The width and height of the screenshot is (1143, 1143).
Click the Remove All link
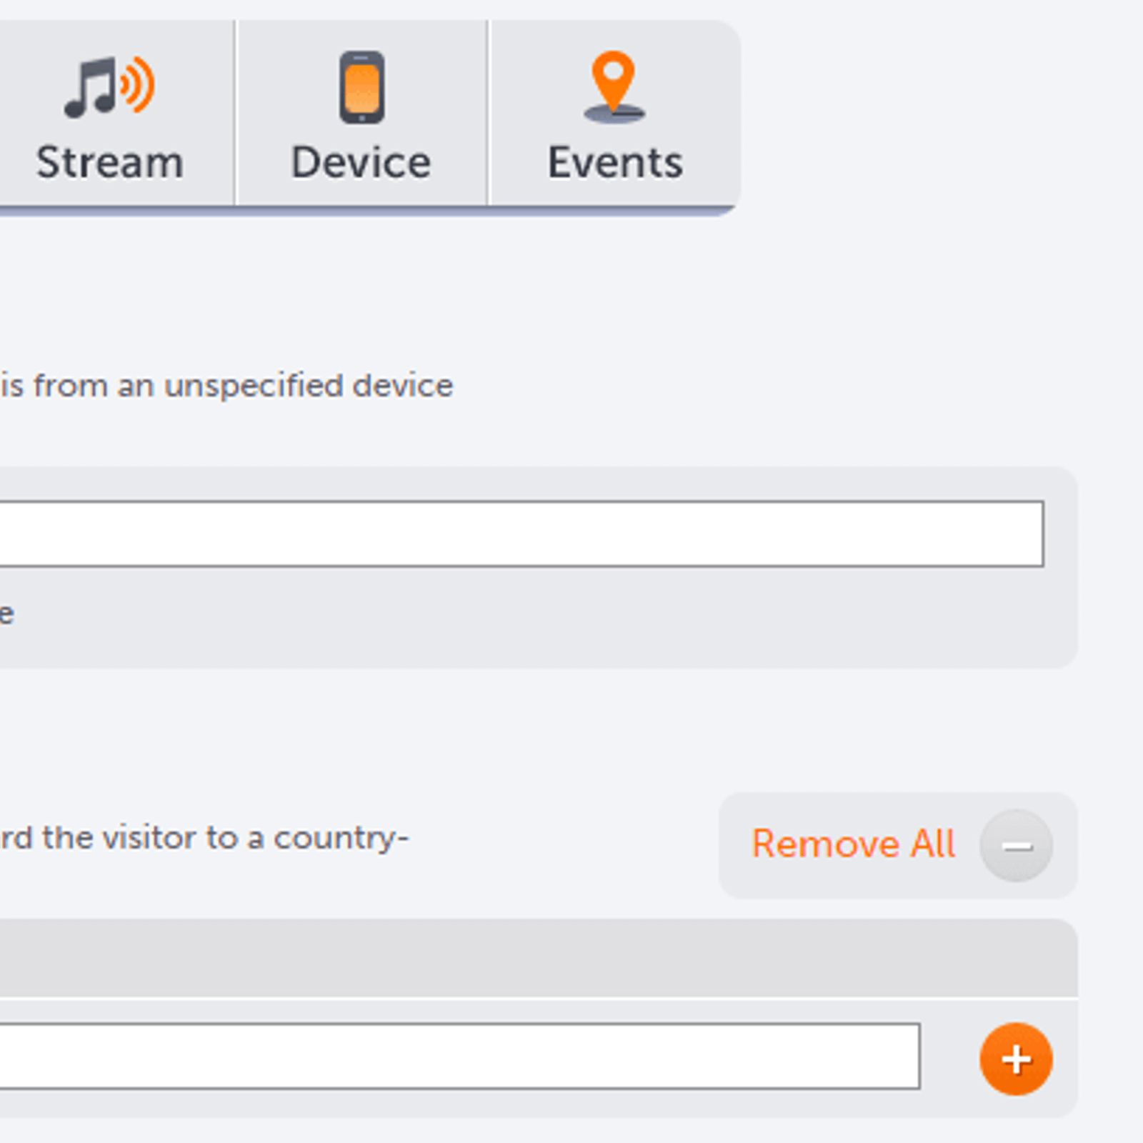854,844
